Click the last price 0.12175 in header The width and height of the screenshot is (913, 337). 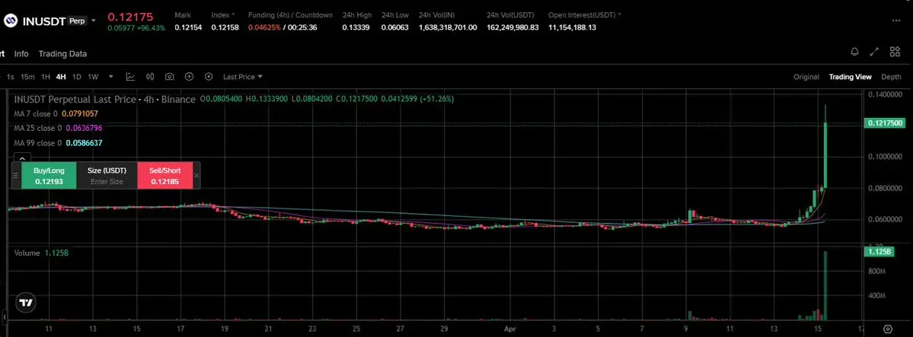(x=130, y=16)
